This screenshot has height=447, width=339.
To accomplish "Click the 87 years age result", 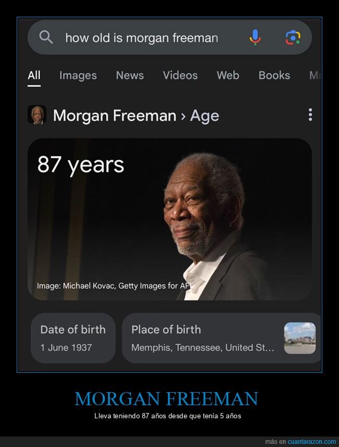I will (81, 165).
